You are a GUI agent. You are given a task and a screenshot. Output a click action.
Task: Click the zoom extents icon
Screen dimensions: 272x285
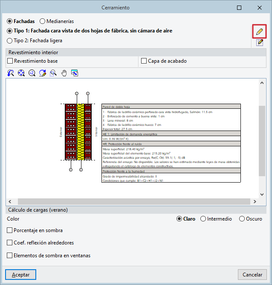click(21, 73)
